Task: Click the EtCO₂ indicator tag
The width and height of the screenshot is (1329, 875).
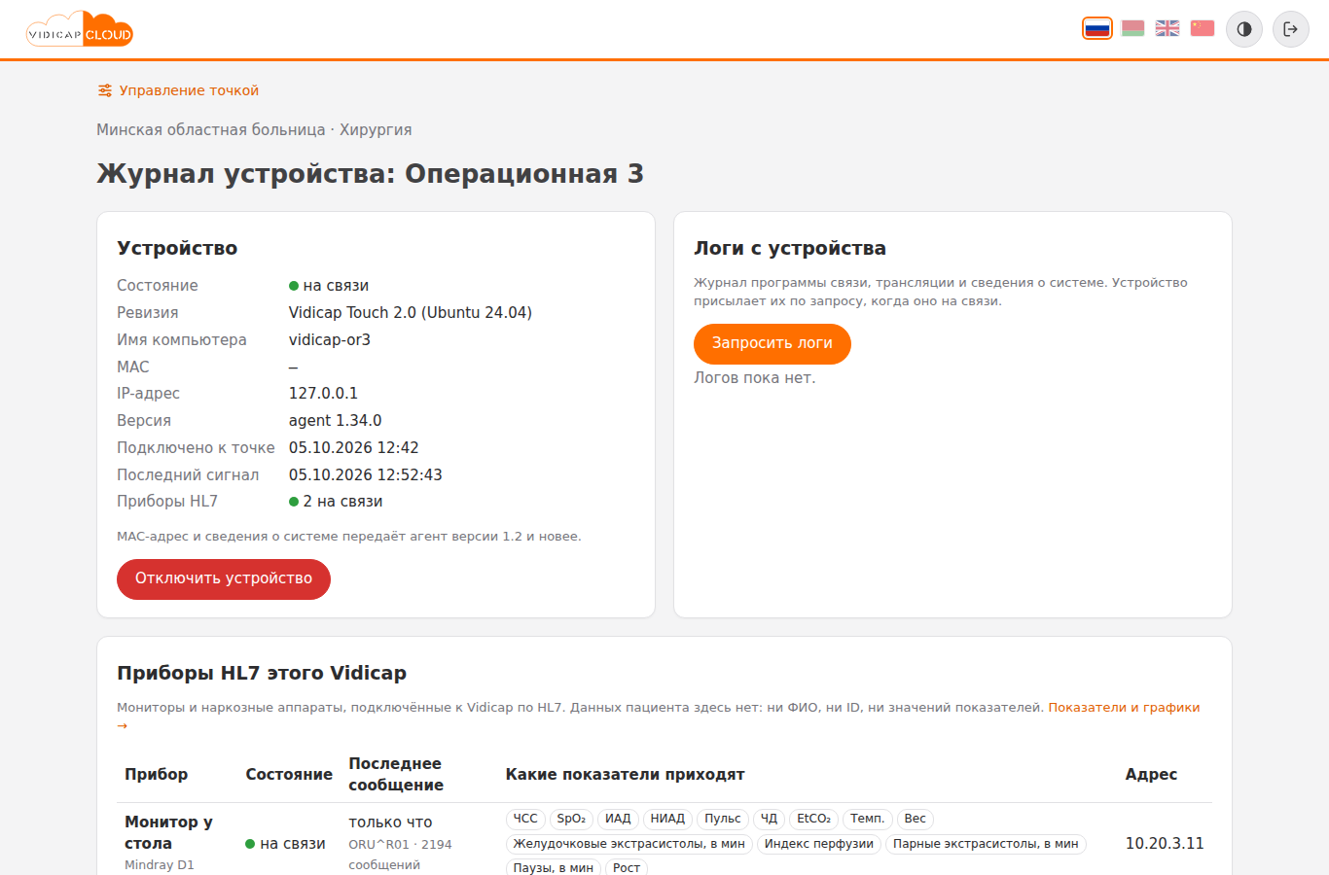Action: tap(814, 820)
